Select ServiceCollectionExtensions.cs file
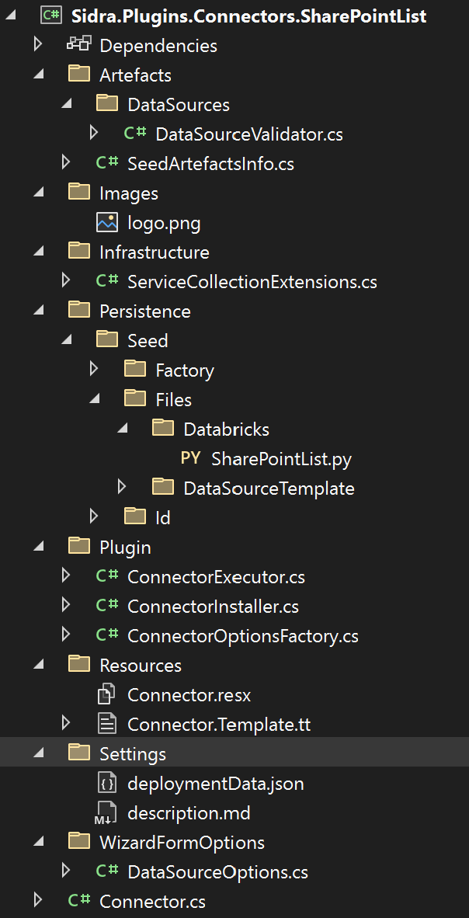 tap(252, 282)
